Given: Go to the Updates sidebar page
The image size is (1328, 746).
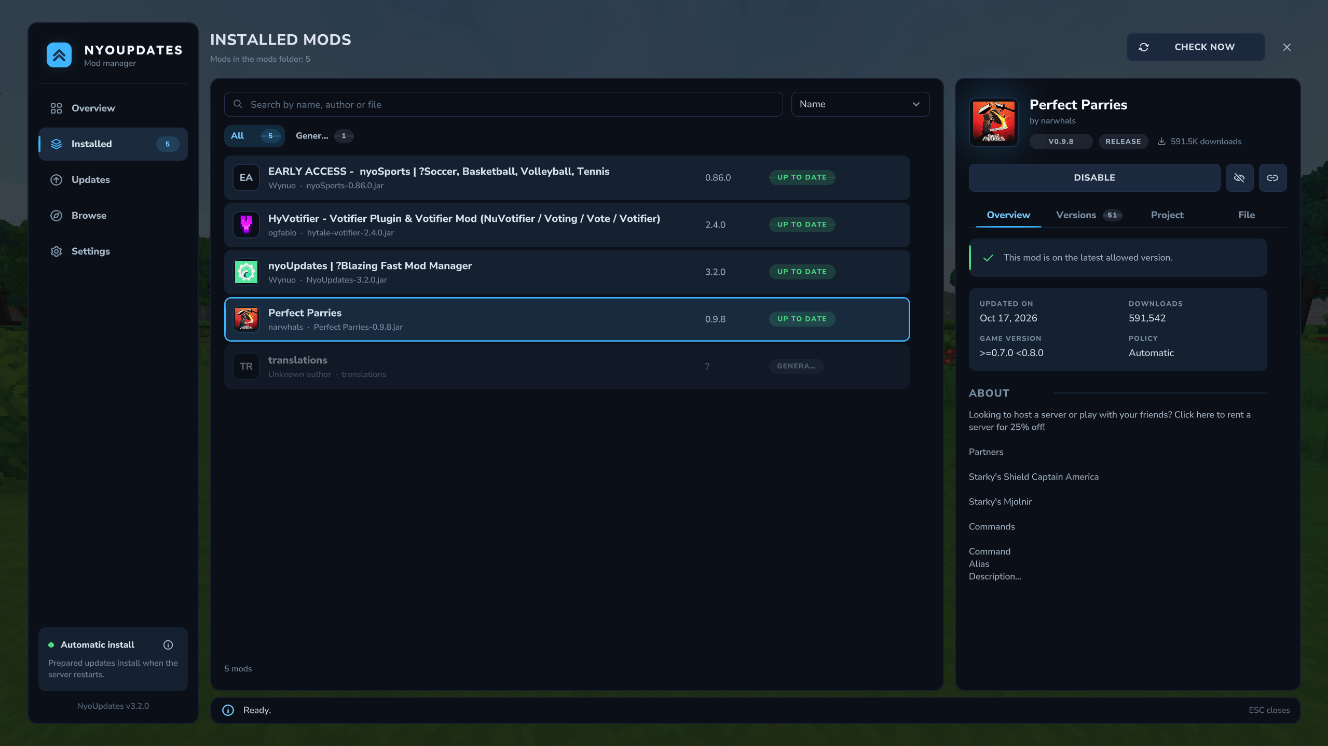Looking at the screenshot, I should click(x=113, y=179).
